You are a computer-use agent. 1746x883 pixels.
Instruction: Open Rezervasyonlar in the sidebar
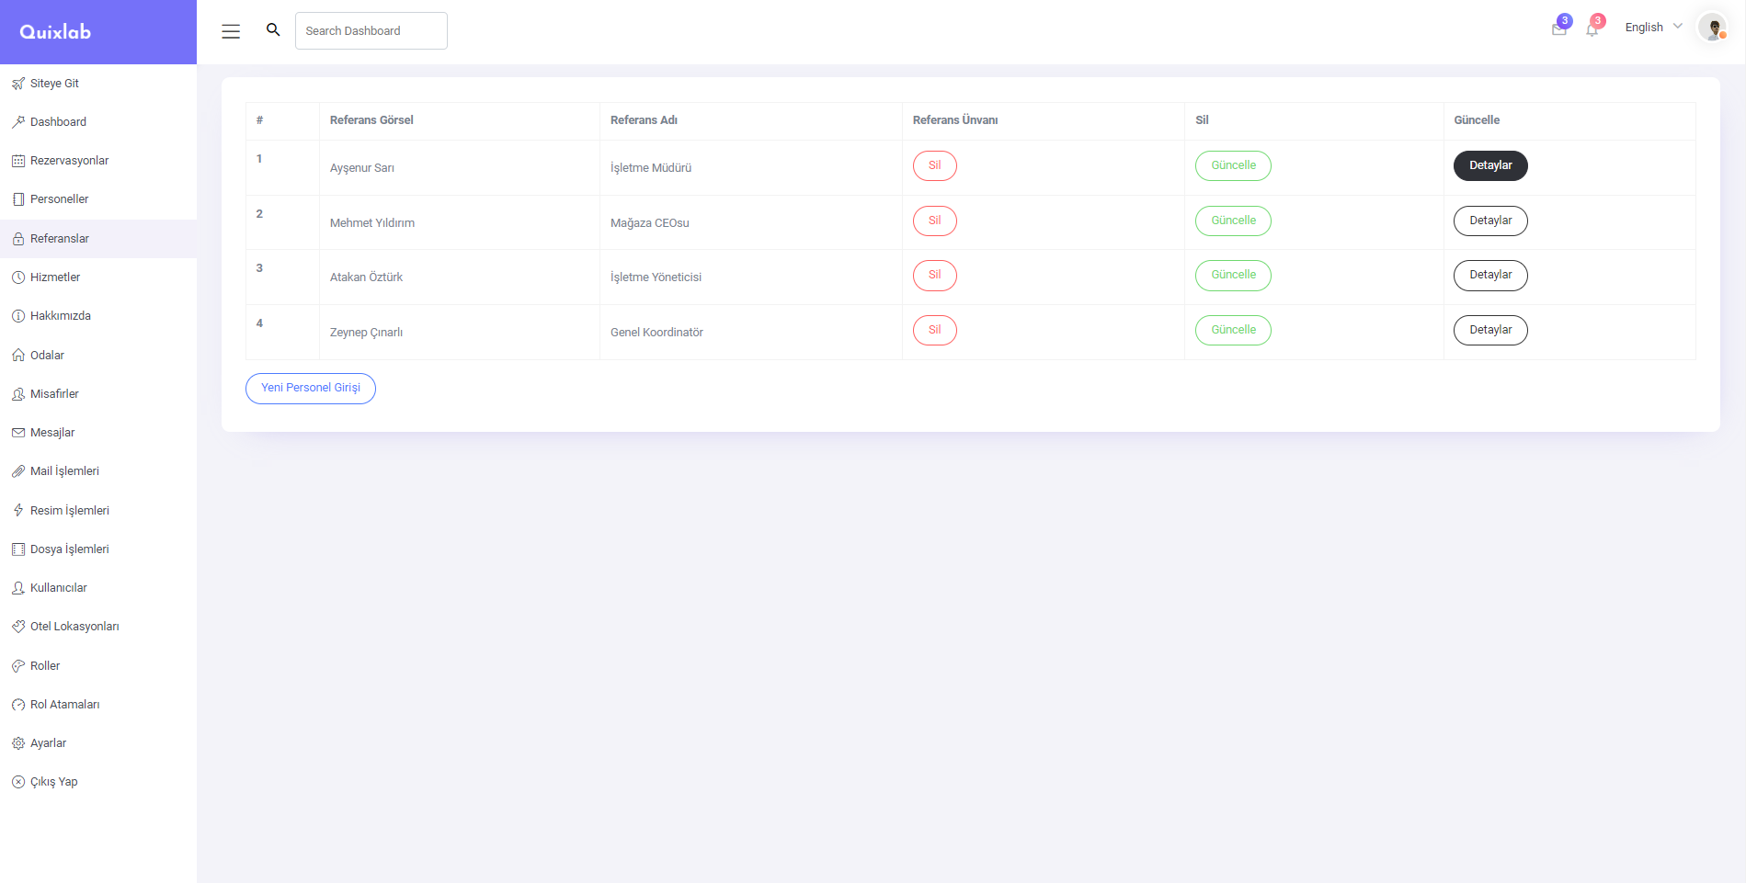click(98, 161)
